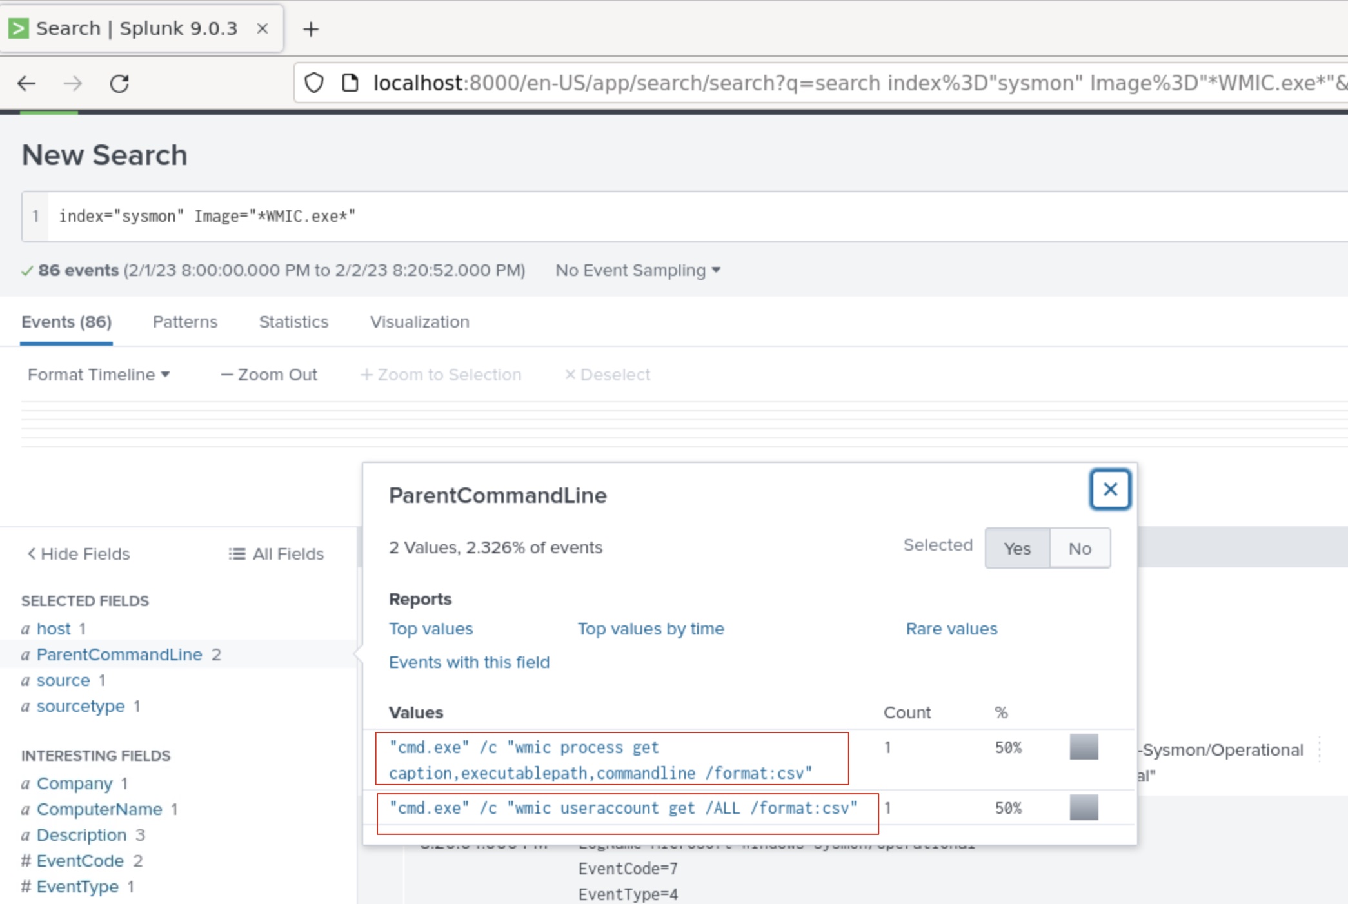This screenshot has height=904, width=1348.
Task: Open a new browser tab
Action: (x=311, y=29)
